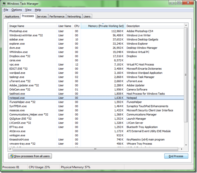The height and width of the screenshot is (173, 197).
Task: Select the Photoshop.exe process
Action: pos(96,31)
